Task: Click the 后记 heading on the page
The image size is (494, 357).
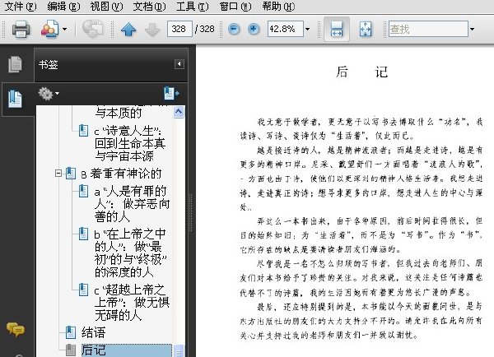Action: coord(361,72)
